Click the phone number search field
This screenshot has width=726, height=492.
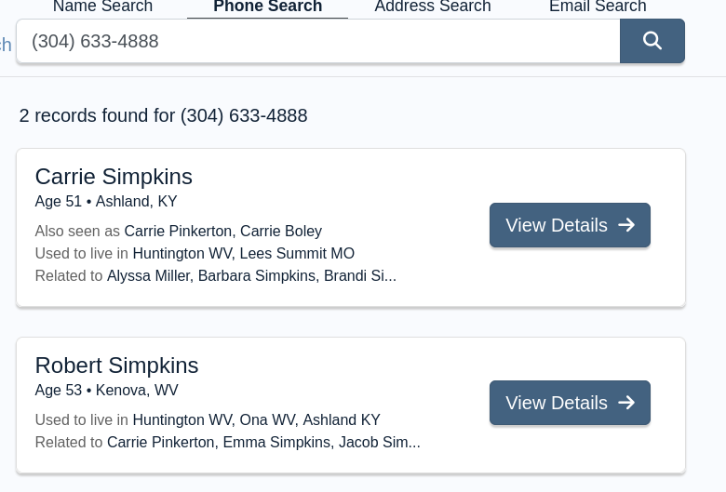(x=316, y=42)
